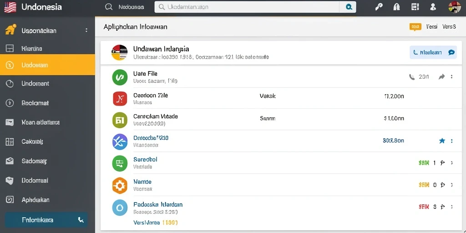The width and height of the screenshot is (466, 233).
Task: Click the orange chat badge near Versi
Action: click(415, 27)
